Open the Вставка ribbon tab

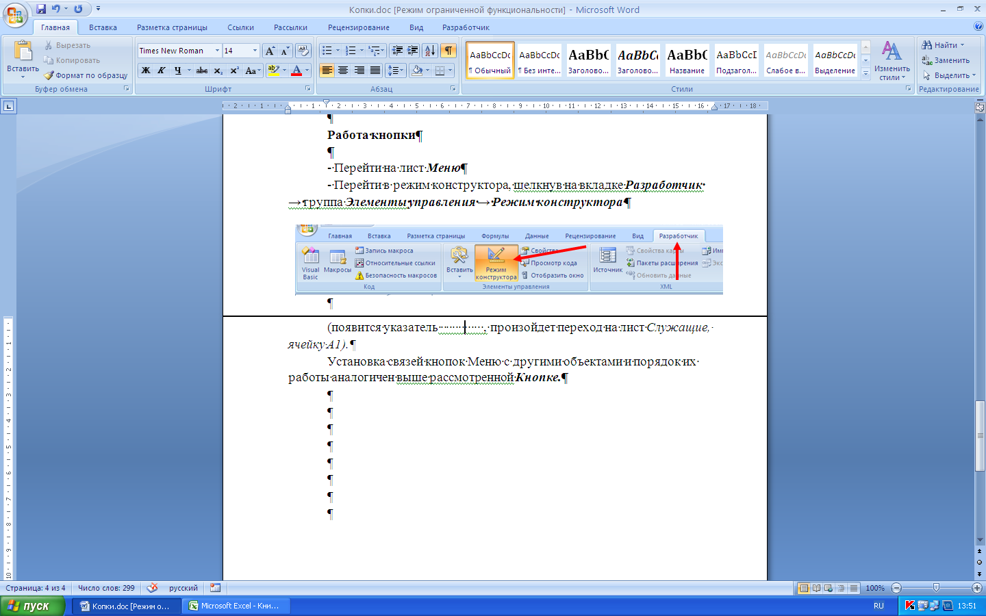[x=103, y=27]
